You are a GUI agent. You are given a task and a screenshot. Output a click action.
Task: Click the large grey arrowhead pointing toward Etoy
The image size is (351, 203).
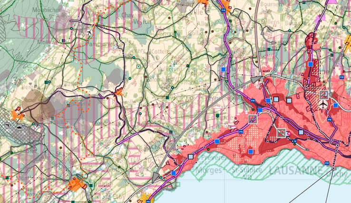[155, 177]
